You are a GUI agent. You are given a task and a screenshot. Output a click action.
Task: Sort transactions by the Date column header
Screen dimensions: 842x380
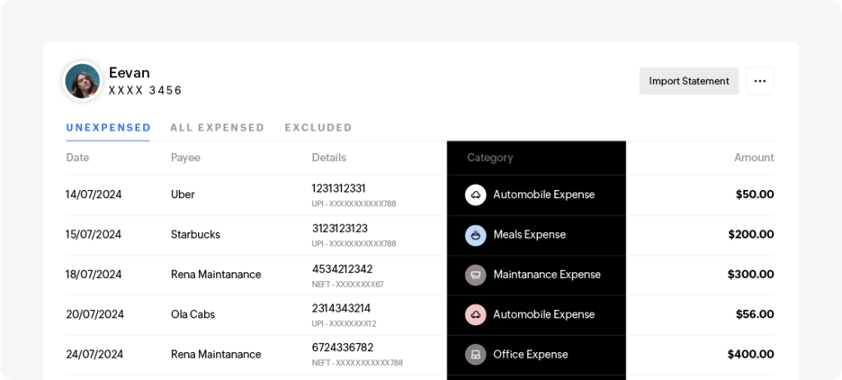[77, 157]
